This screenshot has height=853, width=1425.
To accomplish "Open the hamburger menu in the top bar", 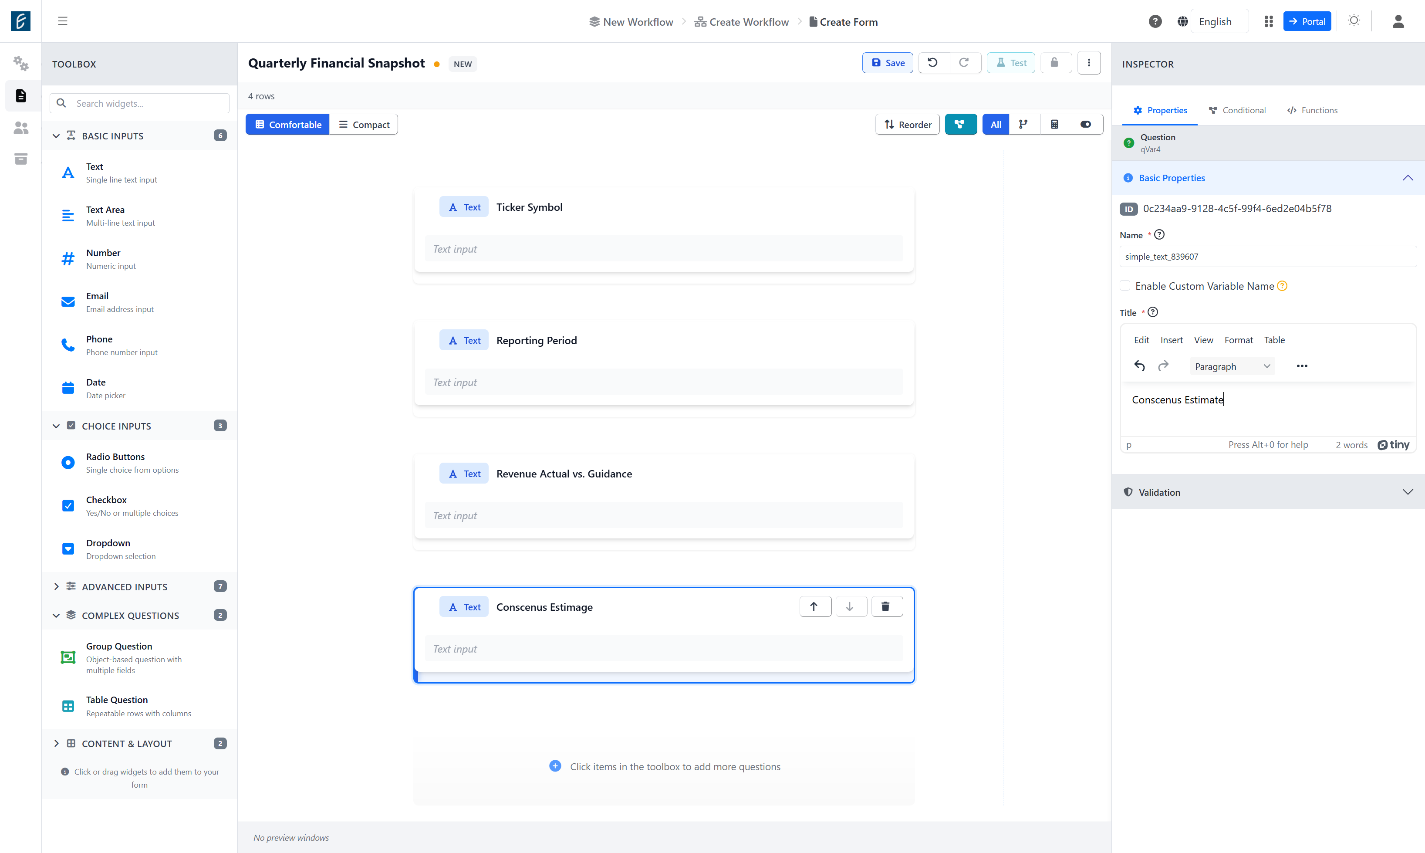I will [x=63, y=21].
